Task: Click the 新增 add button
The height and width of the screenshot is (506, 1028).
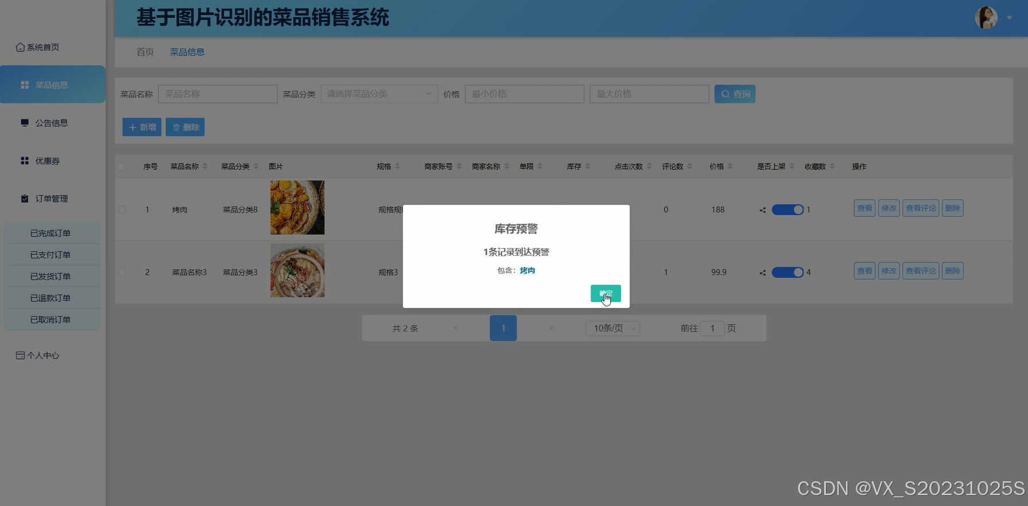Action: (142, 127)
